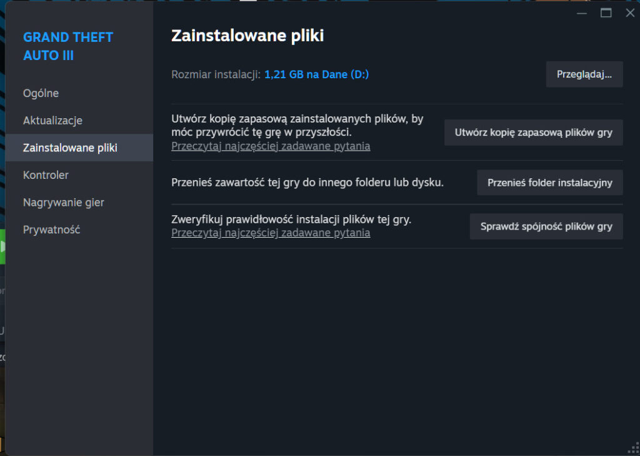Open the Nagrywanie gier section

(64, 203)
